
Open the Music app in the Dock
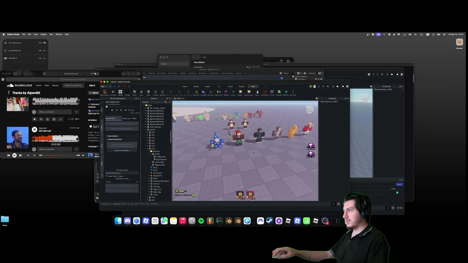(182, 221)
